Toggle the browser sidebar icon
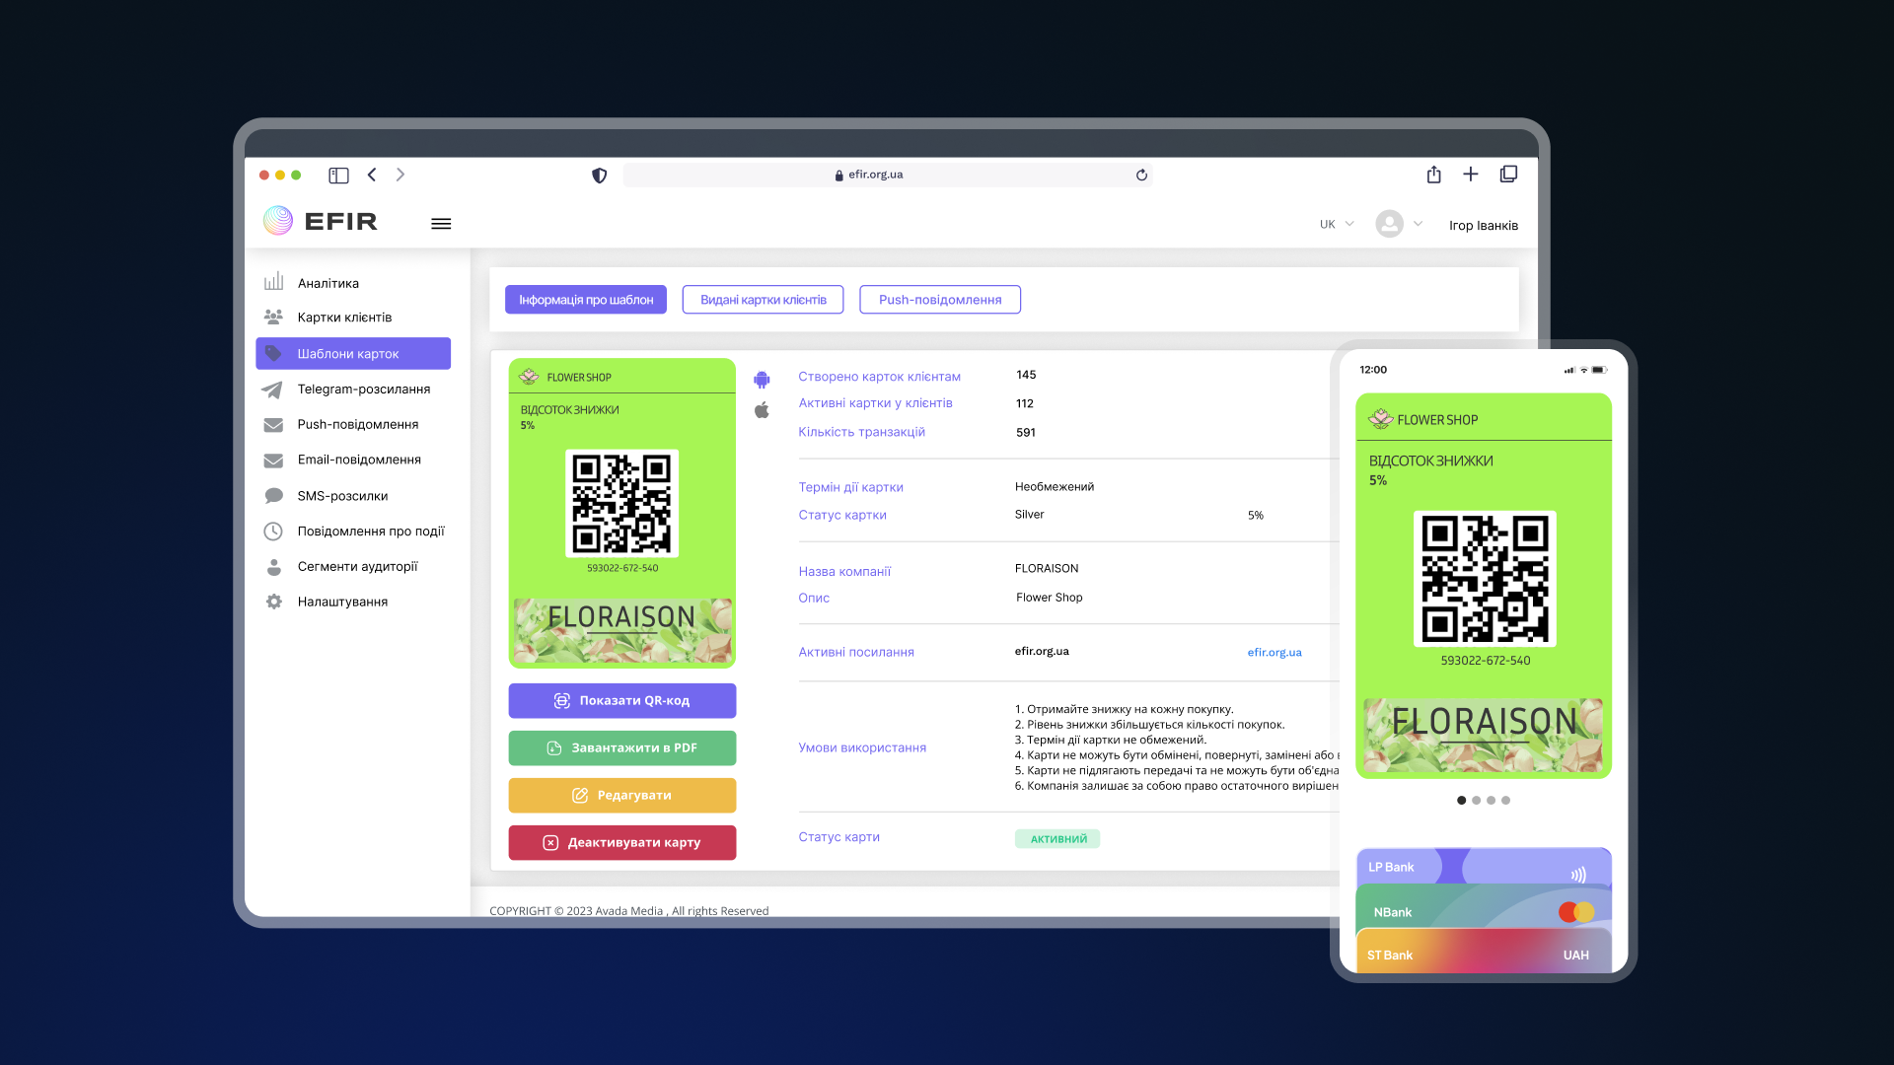1894x1065 pixels. [x=338, y=176]
